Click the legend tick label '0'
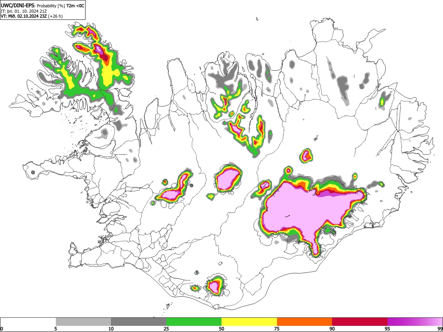Image resolution: width=443 pixels, height=332 pixels. [2, 329]
